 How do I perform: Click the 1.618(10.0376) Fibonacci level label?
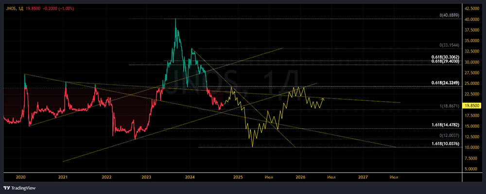tap(445, 144)
